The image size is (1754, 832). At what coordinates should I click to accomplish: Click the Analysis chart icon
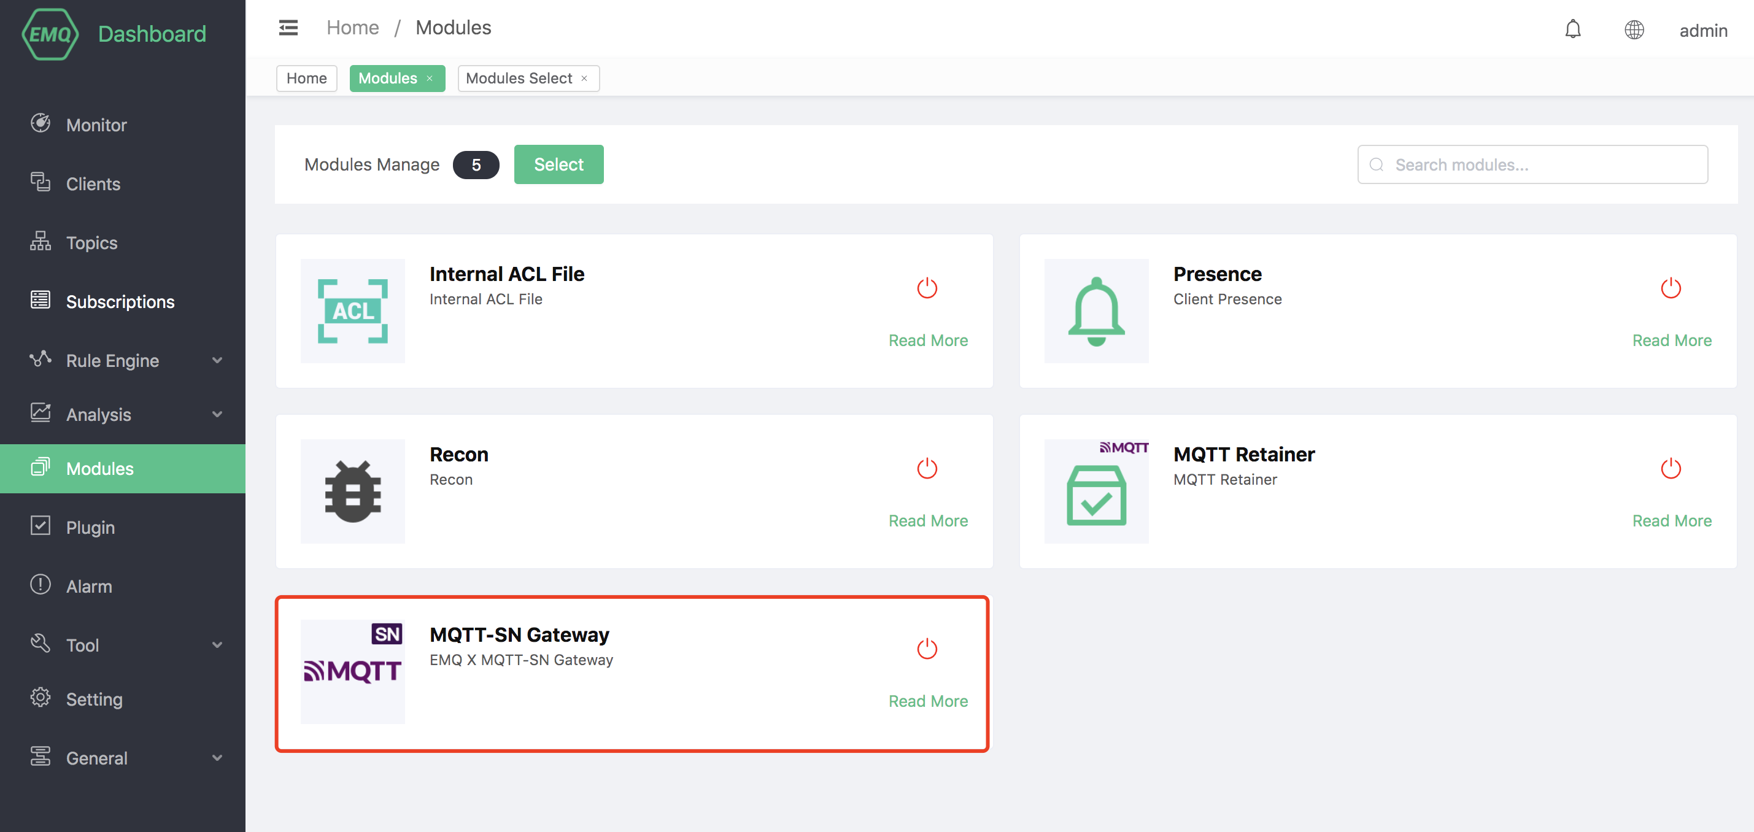click(40, 412)
